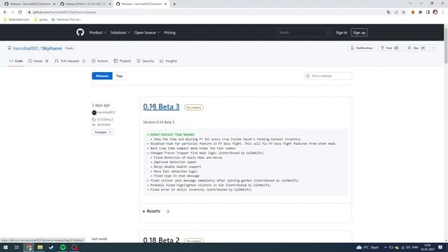Screen dimensions: 448x252
Task: Select the Releases button
Action: [102, 76]
